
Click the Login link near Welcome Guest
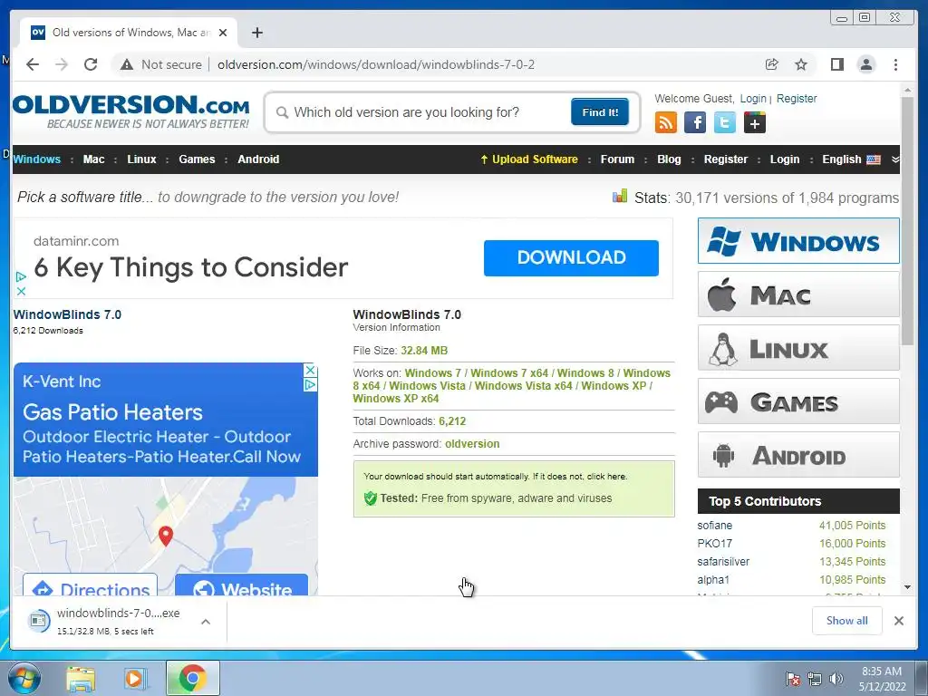(753, 99)
